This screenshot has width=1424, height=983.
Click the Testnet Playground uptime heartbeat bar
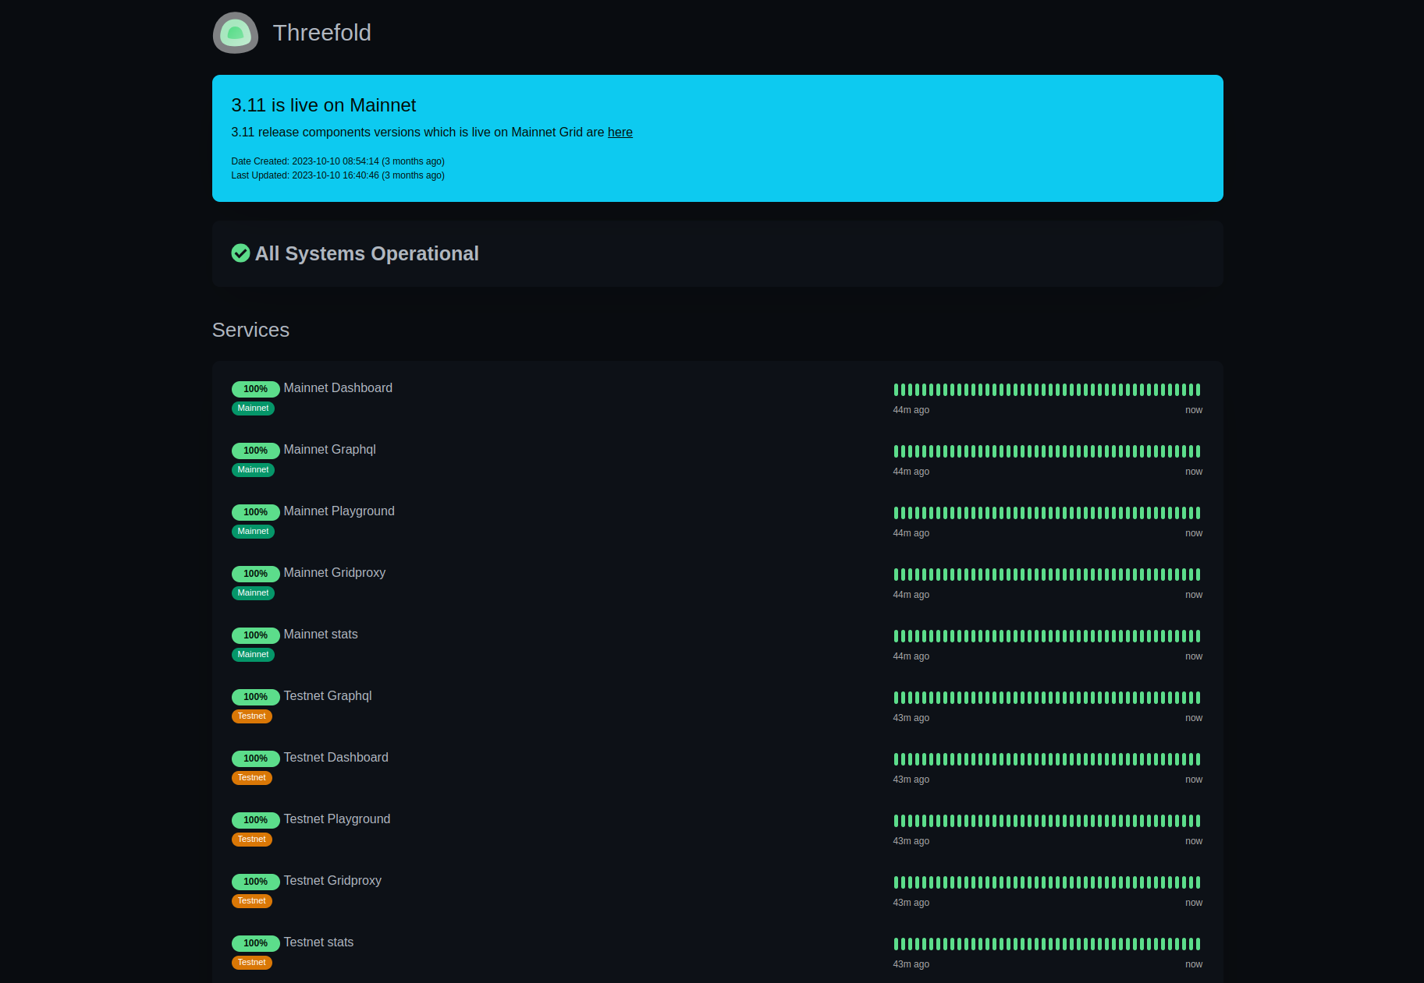[x=1046, y=821]
